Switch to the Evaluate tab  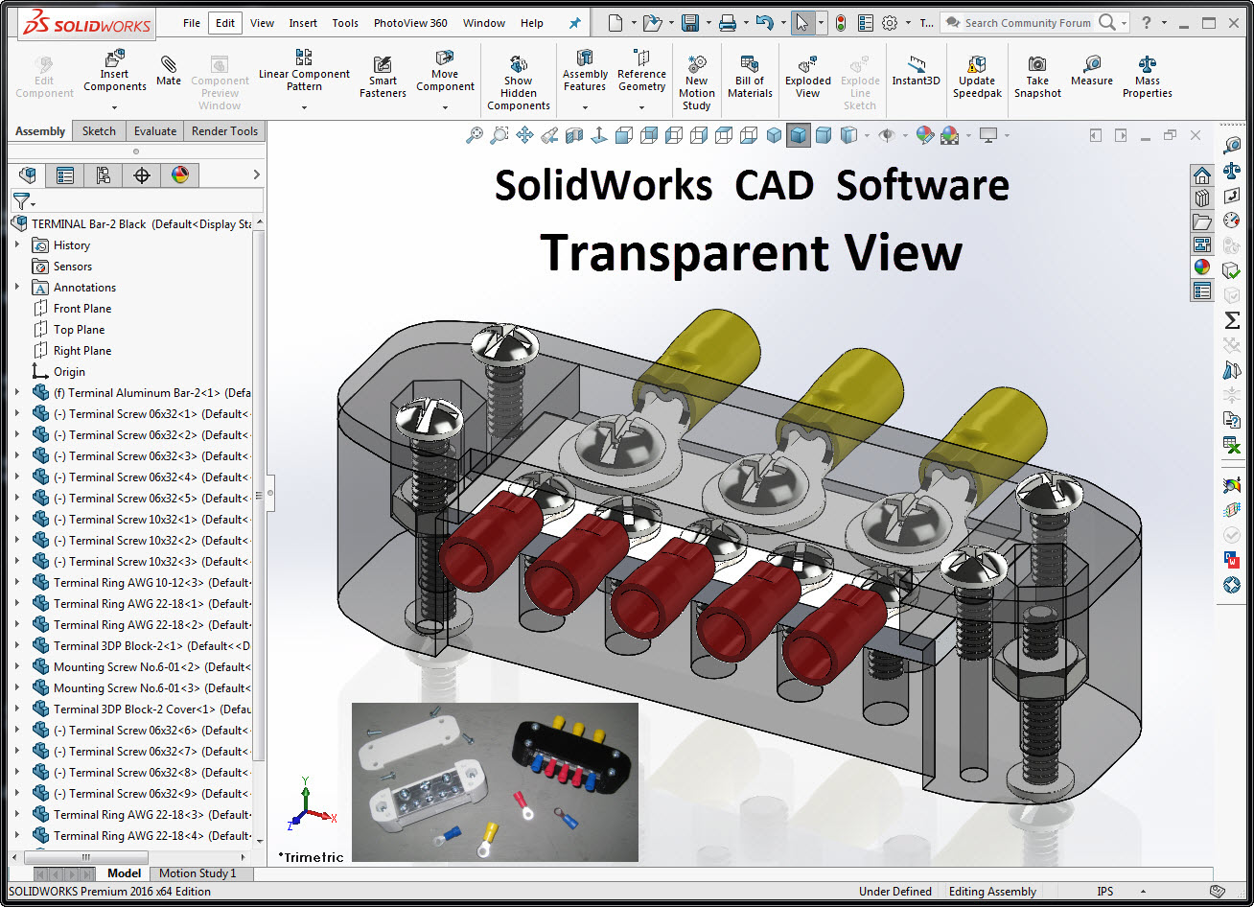(155, 131)
